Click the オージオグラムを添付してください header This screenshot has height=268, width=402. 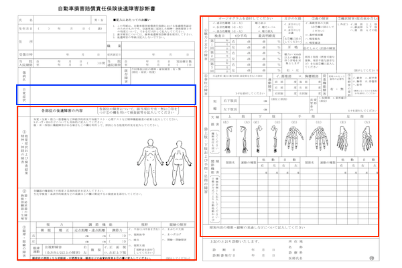click(x=245, y=19)
